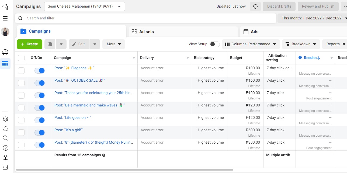The width and height of the screenshot is (347, 173).
Task: Check the Elegance campaign row checkbox
Action: [21, 71]
